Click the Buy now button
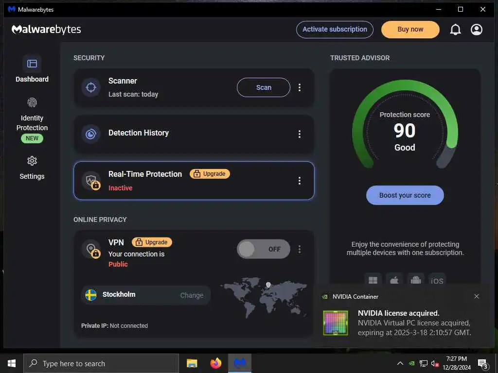 point(410,30)
